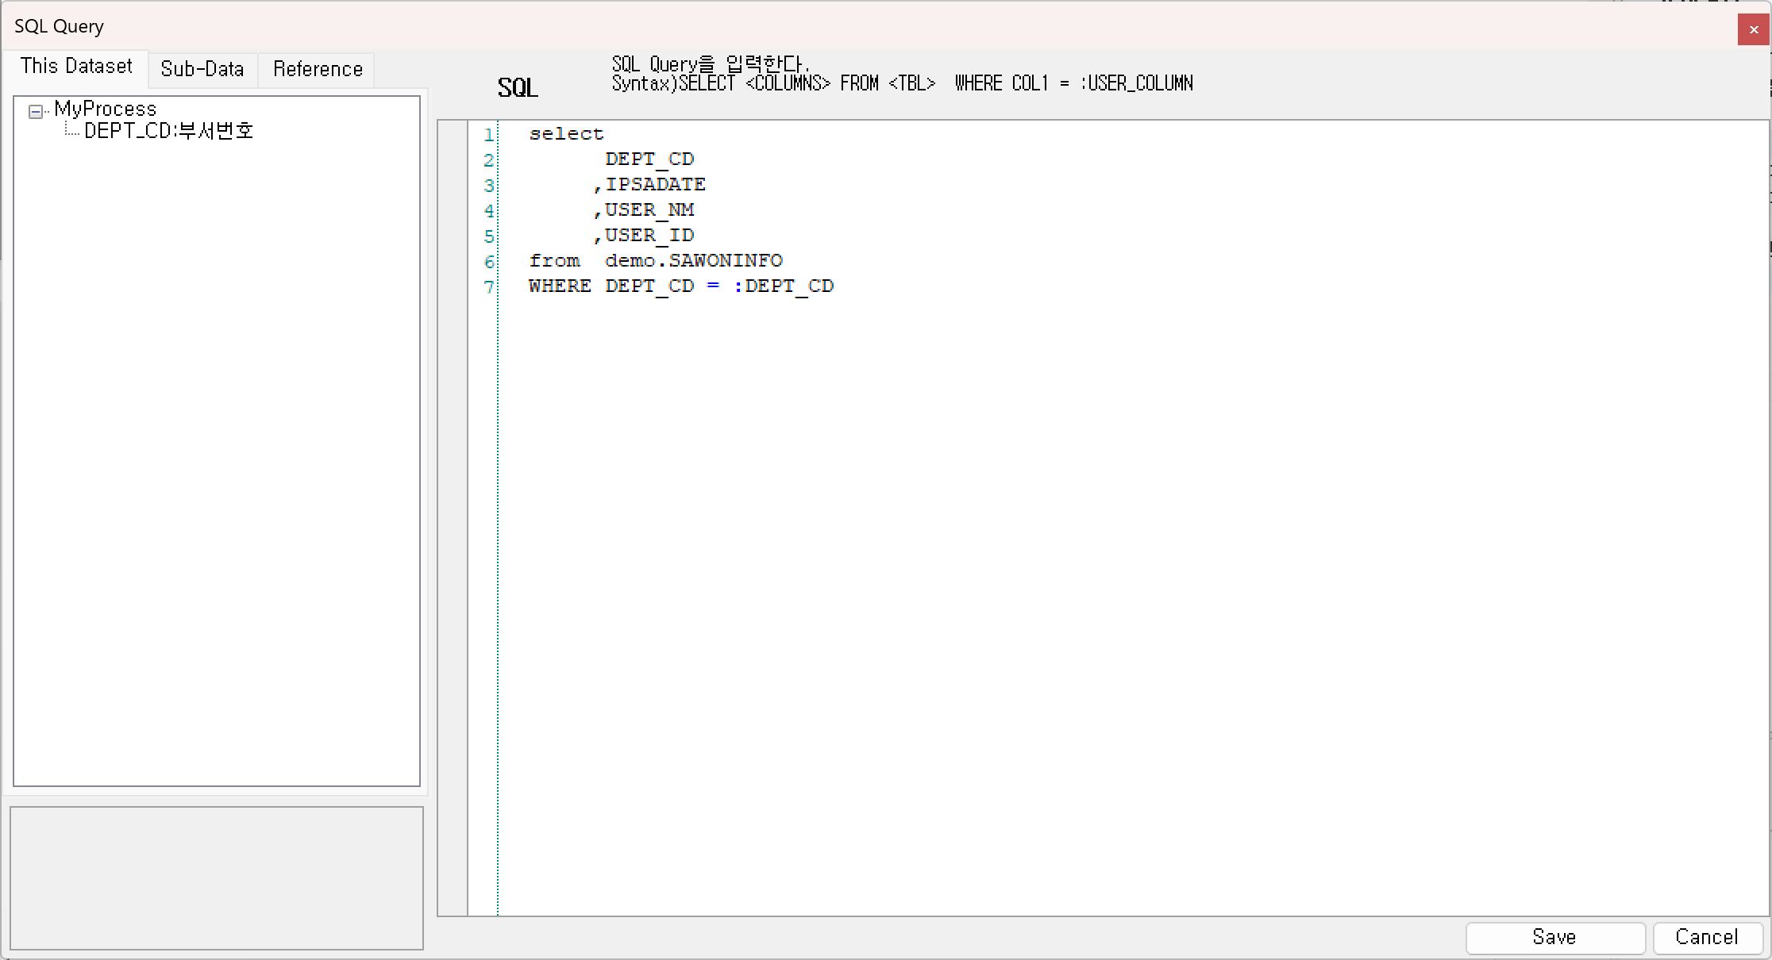Click the USER_NM column text
Screen dimensions: 1772x960
(649, 210)
